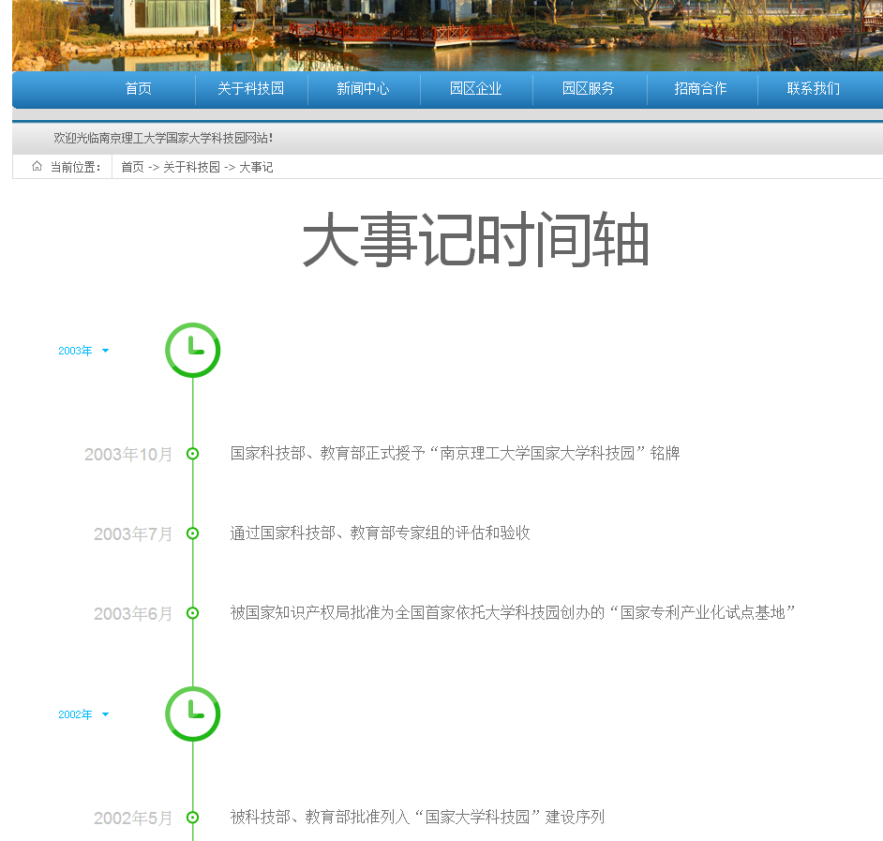Viewport: 883px width, 841px height.
Task: Open 联系我们 contact page
Action: pos(813,89)
